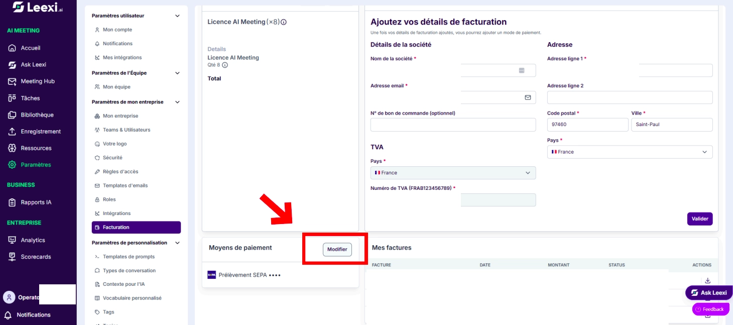Click the Operator user avatar
The width and height of the screenshot is (733, 325).
pos(9,297)
